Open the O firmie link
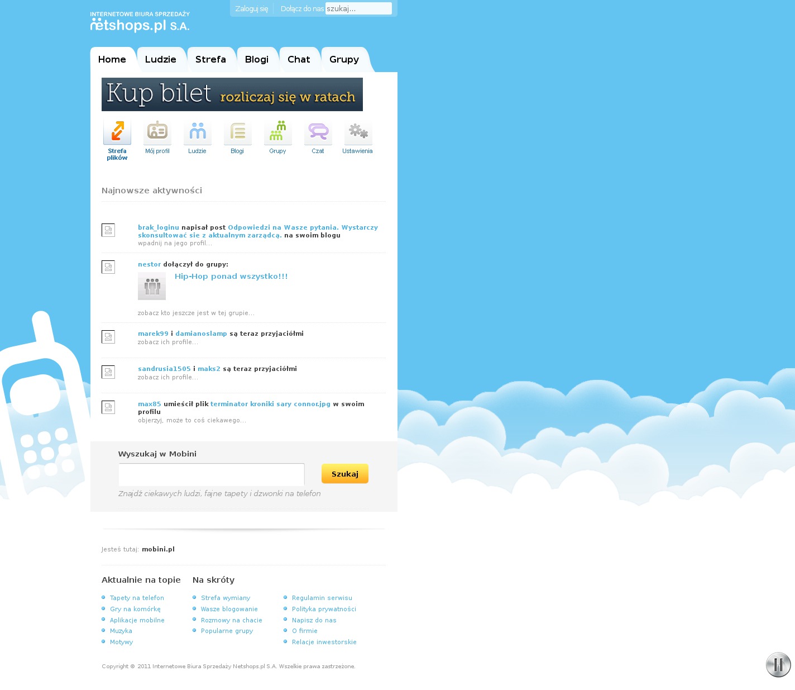Image resolution: width=795 pixels, height=690 pixels. 305,631
